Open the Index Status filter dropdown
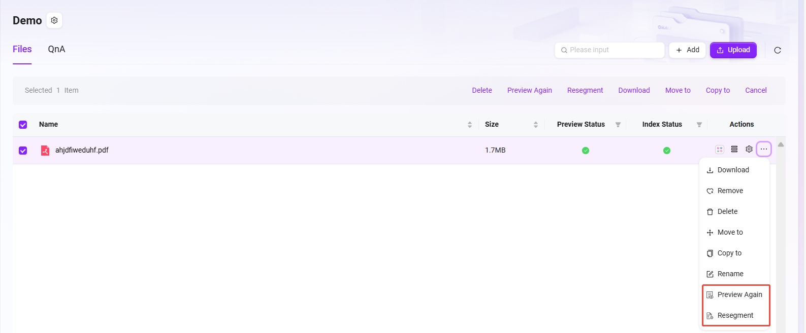Image resolution: width=806 pixels, height=333 pixels. tap(699, 125)
